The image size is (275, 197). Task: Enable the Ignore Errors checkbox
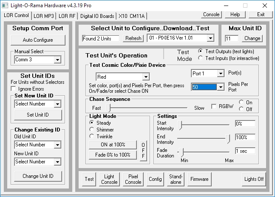[13, 89]
